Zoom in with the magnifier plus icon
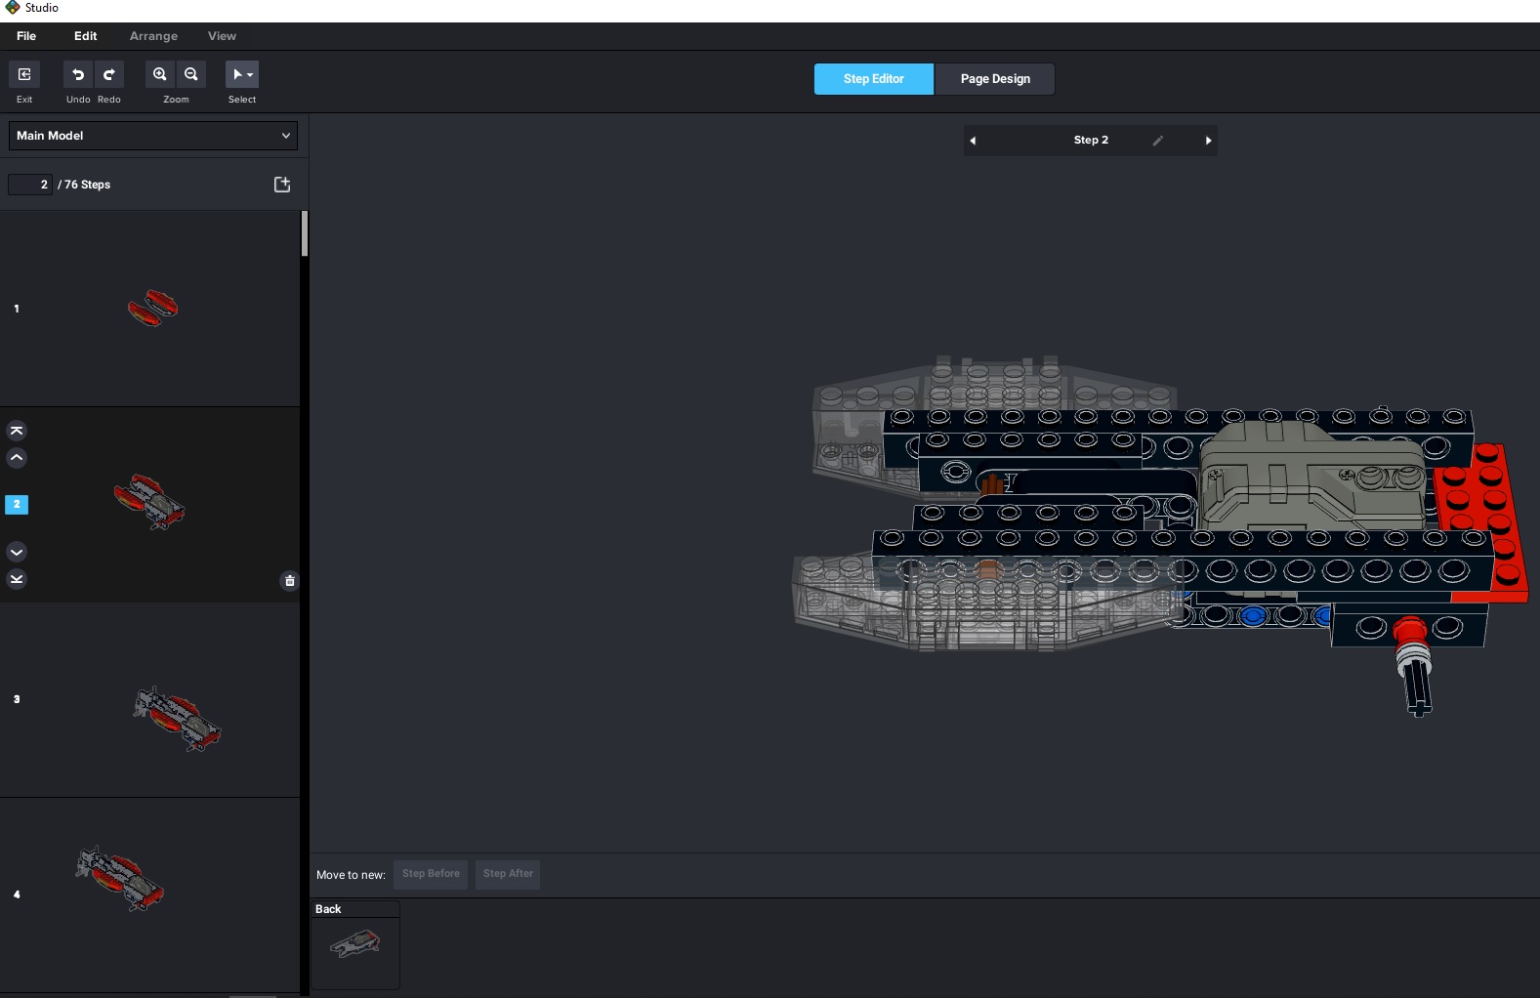The height and width of the screenshot is (998, 1540). click(x=160, y=74)
